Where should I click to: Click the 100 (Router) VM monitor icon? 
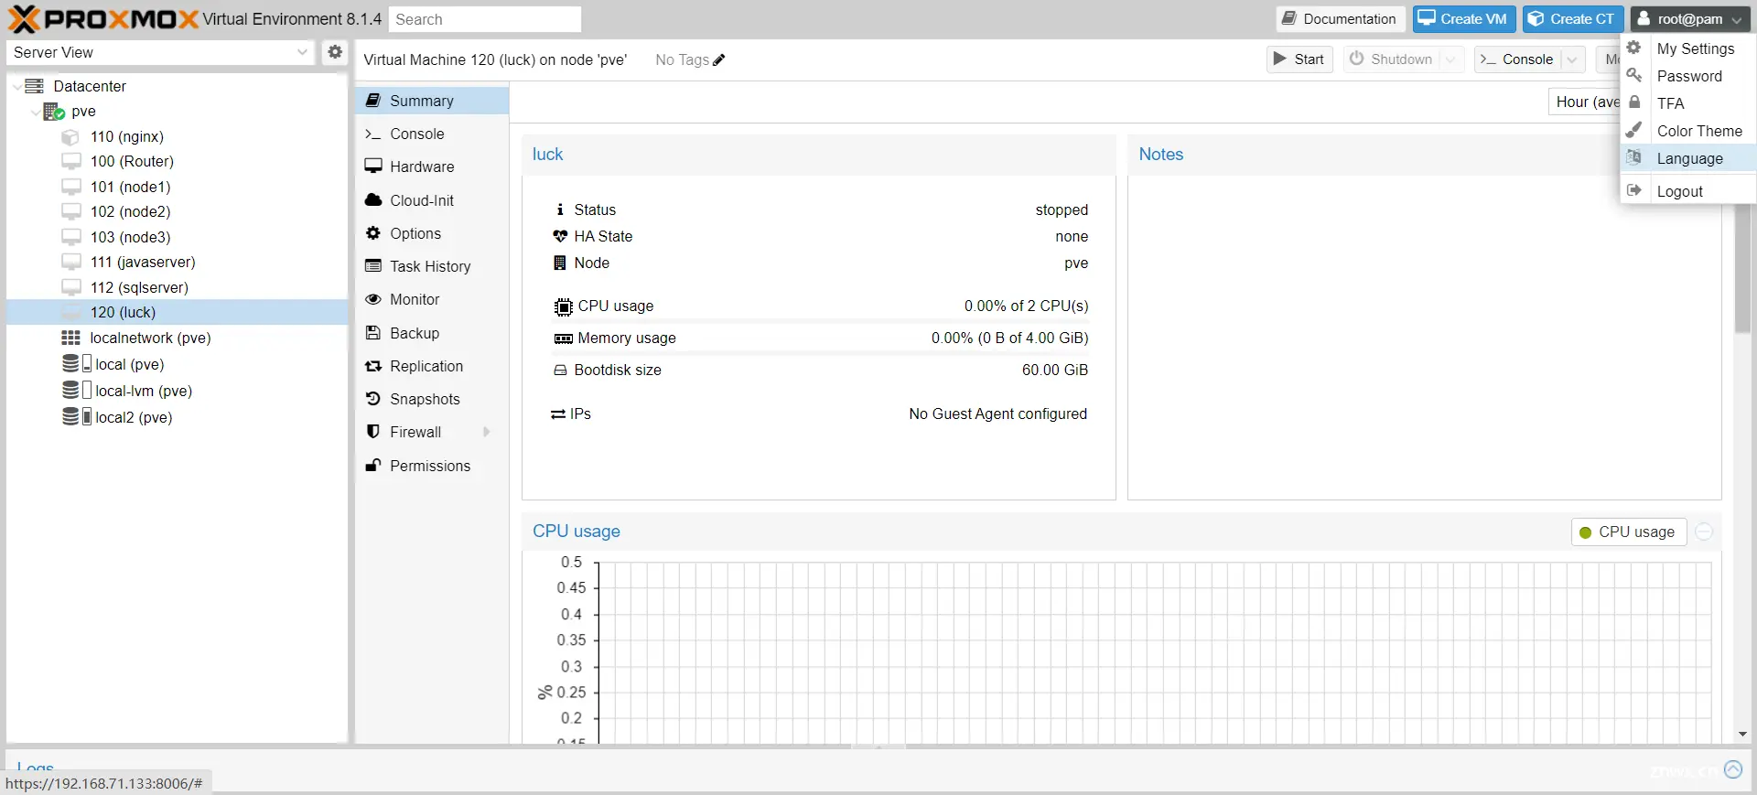point(70,162)
